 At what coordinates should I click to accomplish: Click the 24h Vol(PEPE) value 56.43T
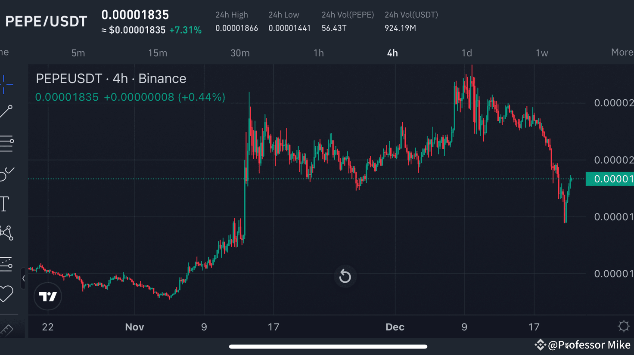pyautogui.click(x=334, y=28)
